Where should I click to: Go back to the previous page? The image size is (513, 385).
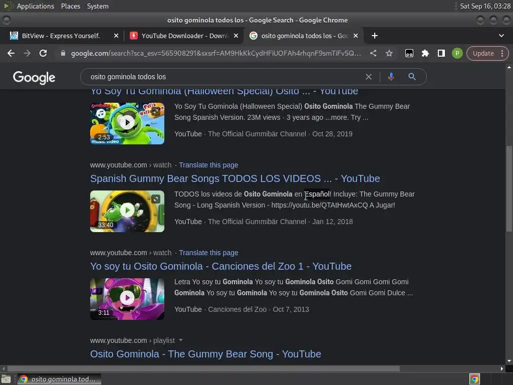pos(11,53)
